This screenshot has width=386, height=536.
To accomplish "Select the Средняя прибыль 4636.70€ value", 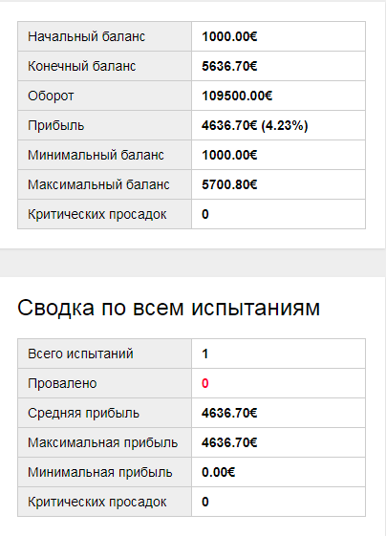I will tap(229, 414).
